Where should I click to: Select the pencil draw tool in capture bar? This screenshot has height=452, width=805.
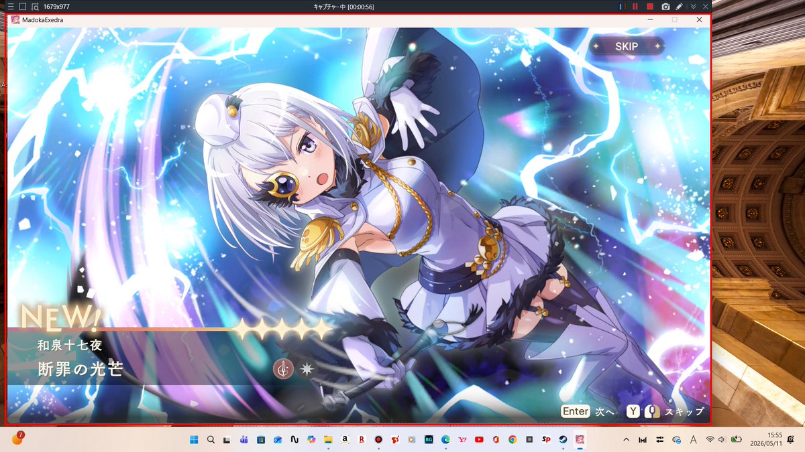[x=680, y=6]
